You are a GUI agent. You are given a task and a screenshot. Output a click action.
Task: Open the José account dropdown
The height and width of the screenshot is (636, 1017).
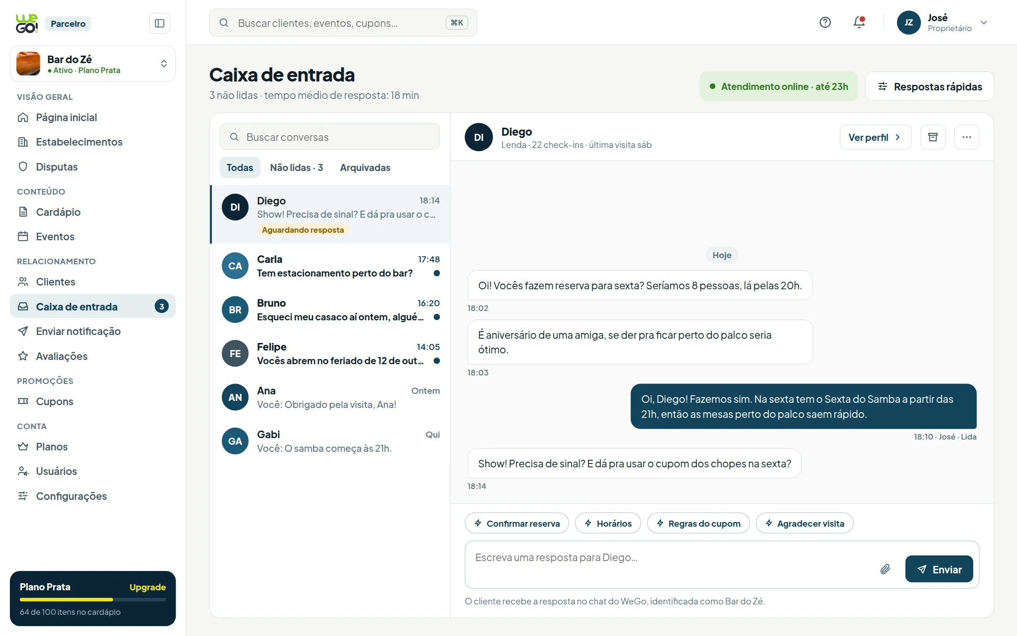pos(942,23)
